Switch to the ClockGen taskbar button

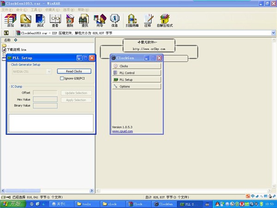pyautogui.click(x=163, y=204)
